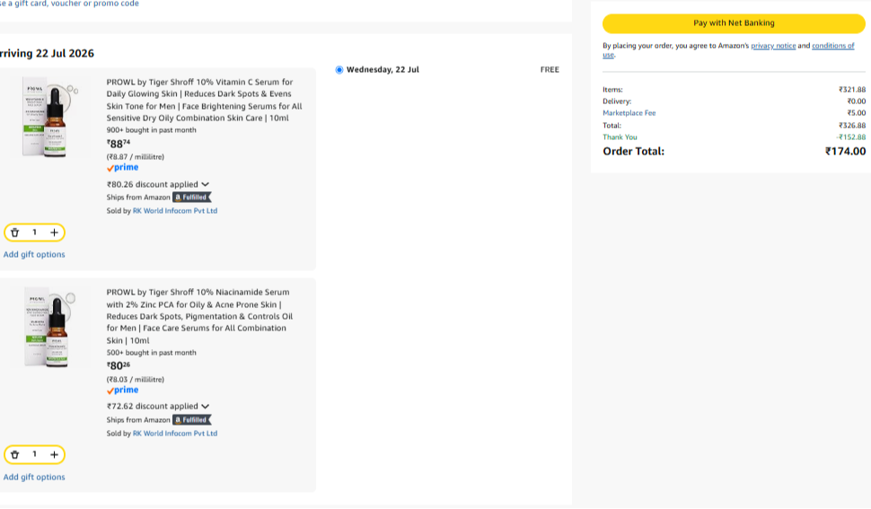Viewport: 871px width, 509px height.
Task: Click Pay with Net Banking button
Action: click(x=734, y=23)
